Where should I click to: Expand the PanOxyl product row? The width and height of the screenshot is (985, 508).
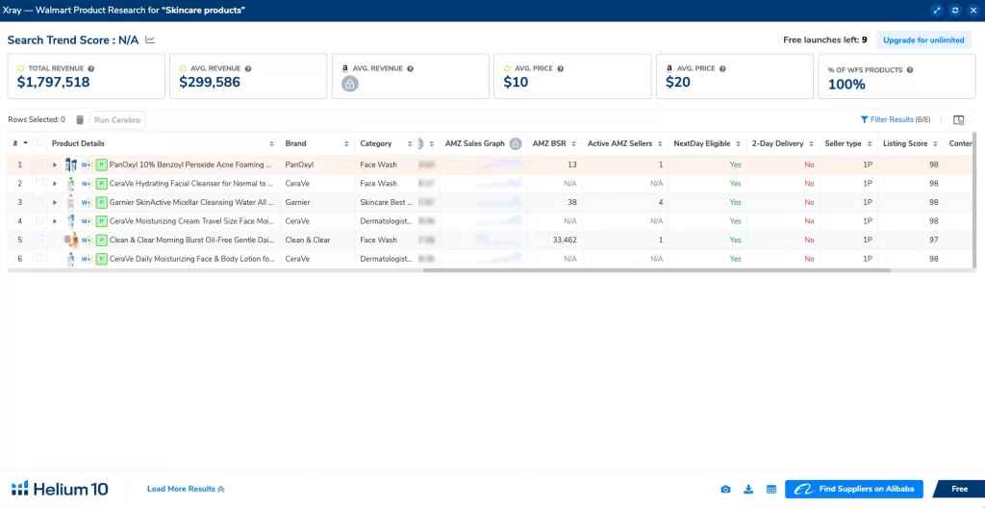click(55, 165)
